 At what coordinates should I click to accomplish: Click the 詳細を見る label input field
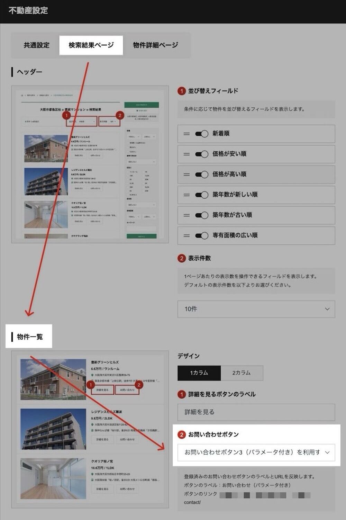pyautogui.click(x=256, y=412)
